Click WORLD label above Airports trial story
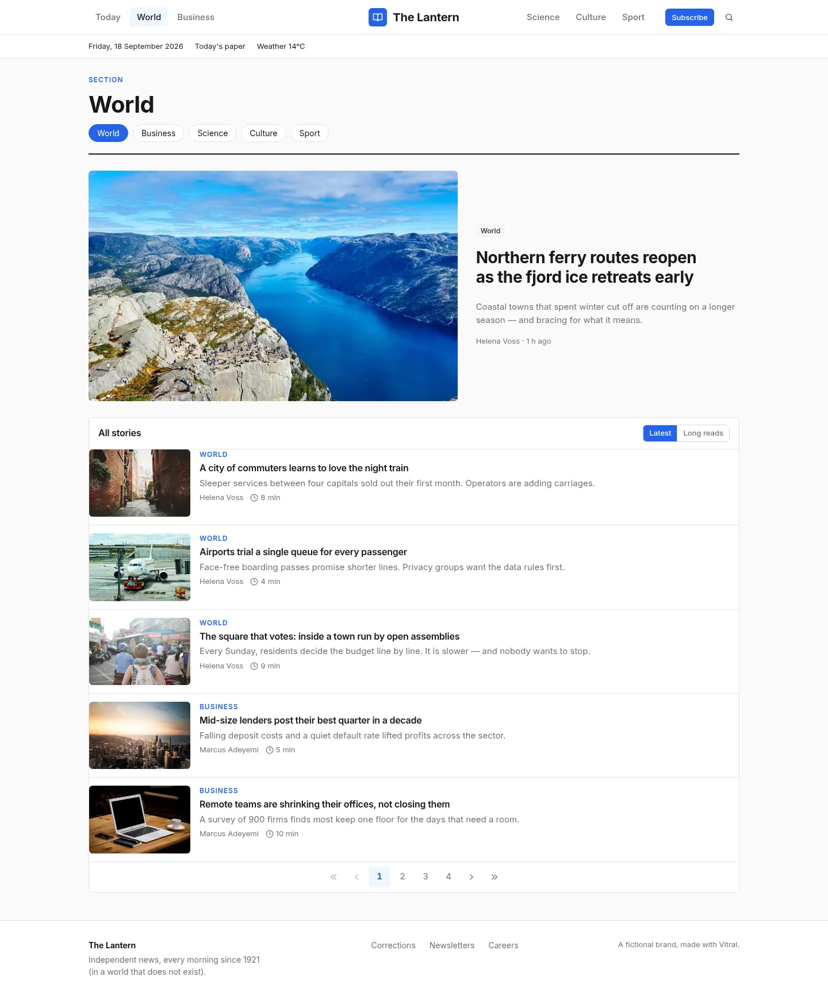This screenshot has width=828, height=996. (x=213, y=539)
